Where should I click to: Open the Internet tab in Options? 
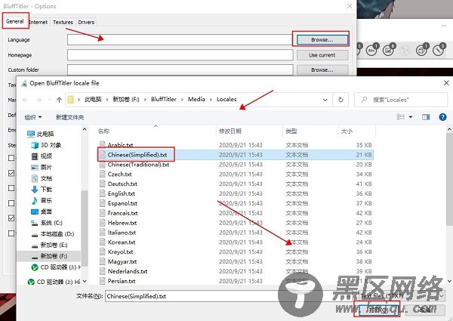[39, 22]
